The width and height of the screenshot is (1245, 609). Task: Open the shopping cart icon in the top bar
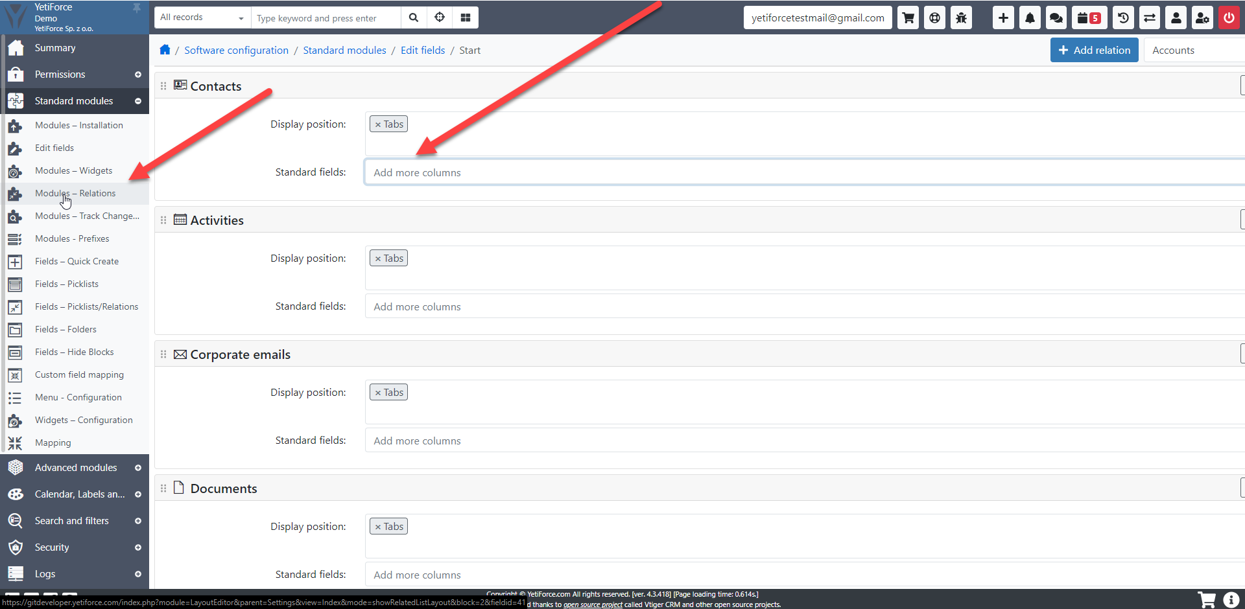pos(908,17)
